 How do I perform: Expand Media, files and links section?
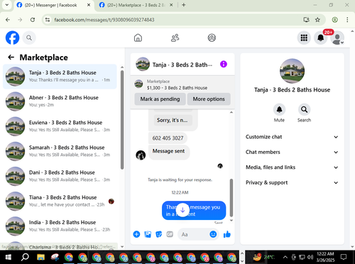point(292,167)
